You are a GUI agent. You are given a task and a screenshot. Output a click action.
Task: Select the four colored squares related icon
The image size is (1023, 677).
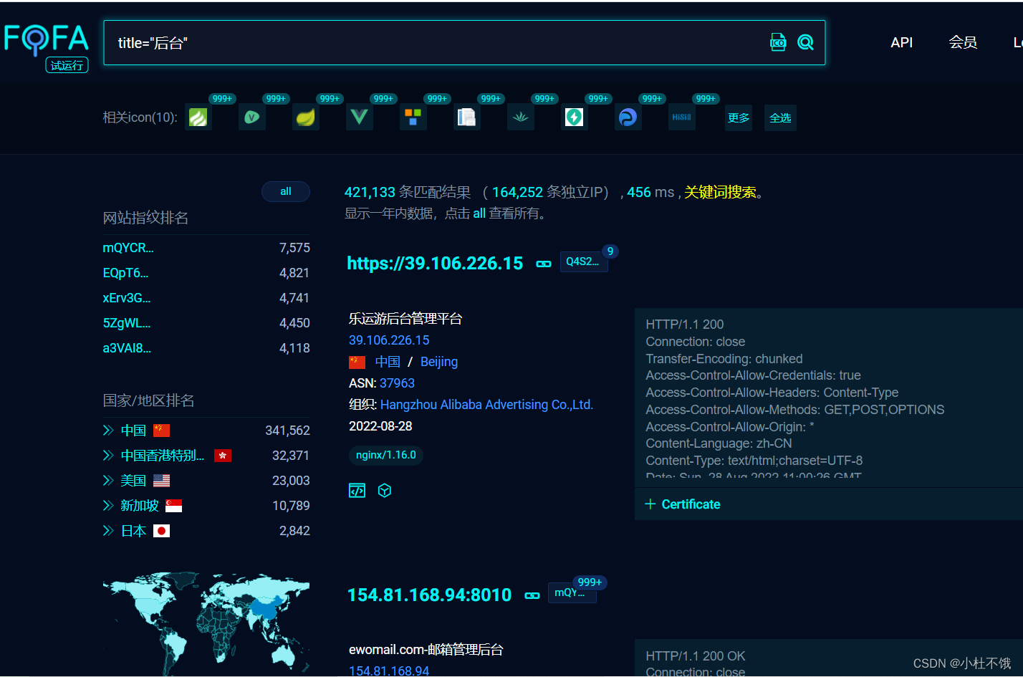[x=413, y=117]
